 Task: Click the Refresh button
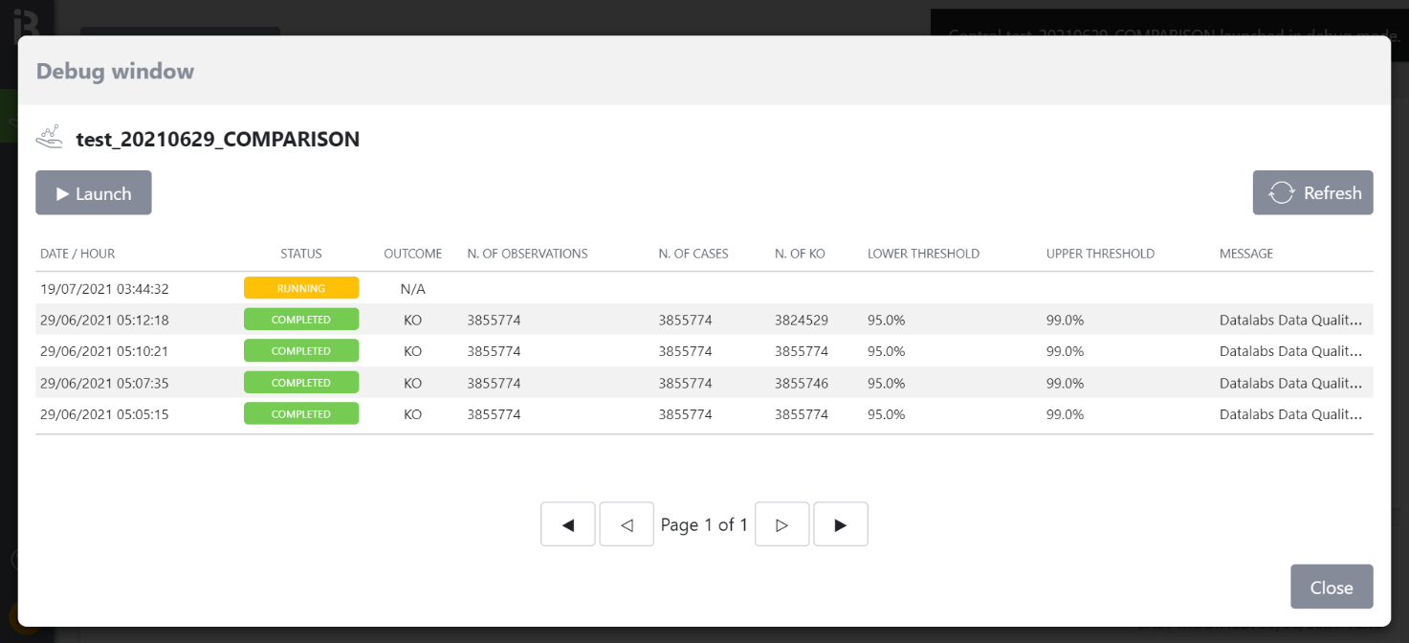[x=1312, y=193]
